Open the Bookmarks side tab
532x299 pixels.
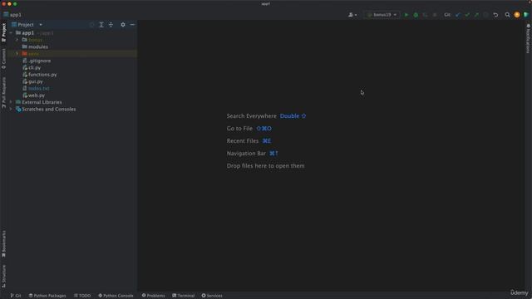click(x=3, y=243)
